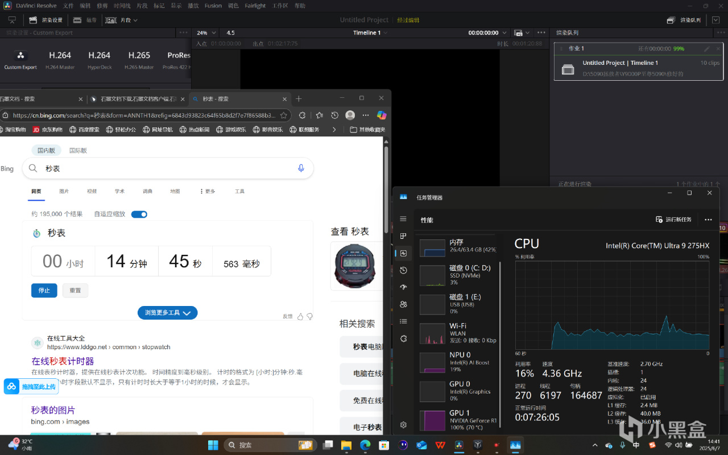728x455 pixels.
Task: Switch to the 秒表 - 搜索 browser tab
Action: click(x=239, y=98)
